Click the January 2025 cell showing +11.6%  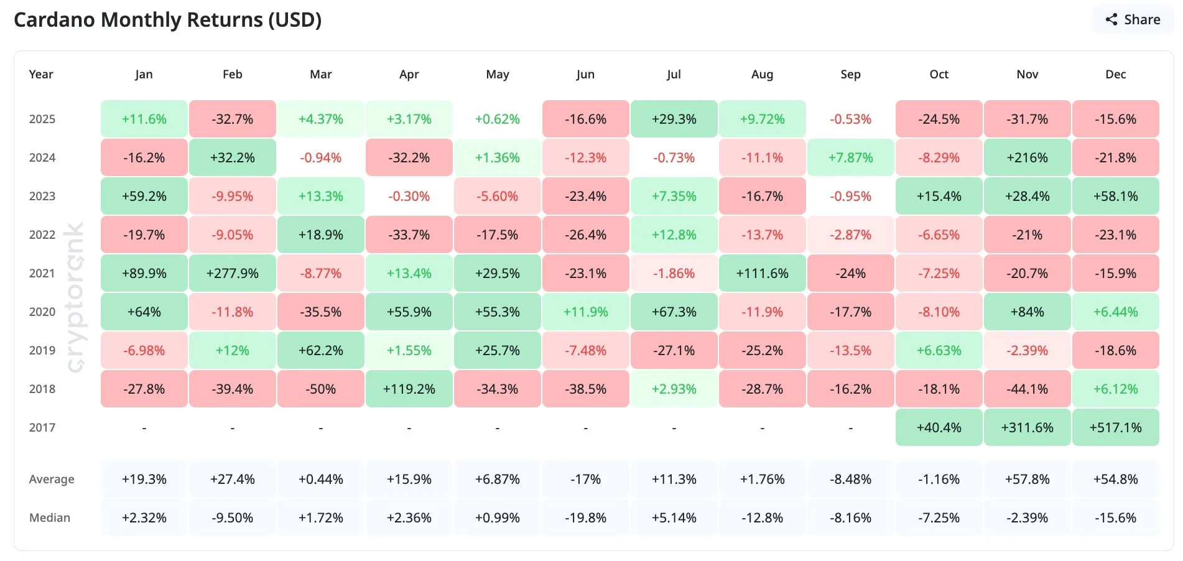[x=144, y=119]
